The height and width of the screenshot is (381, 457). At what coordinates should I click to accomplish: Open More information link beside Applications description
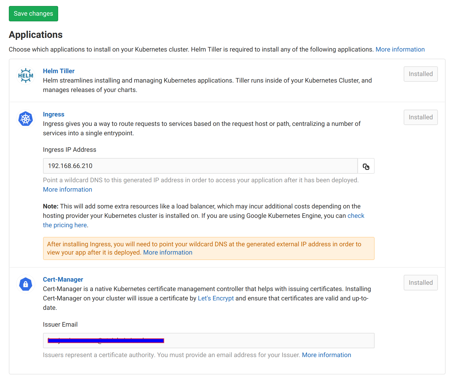click(x=400, y=50)
